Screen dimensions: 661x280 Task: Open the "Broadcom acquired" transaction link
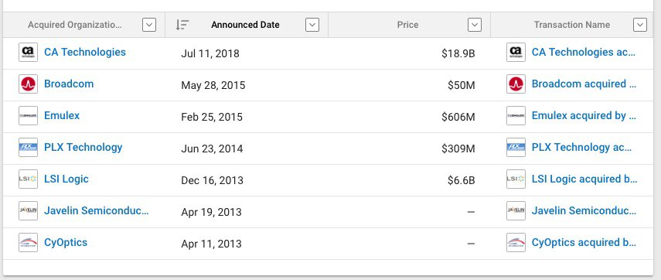coord(584,84)
